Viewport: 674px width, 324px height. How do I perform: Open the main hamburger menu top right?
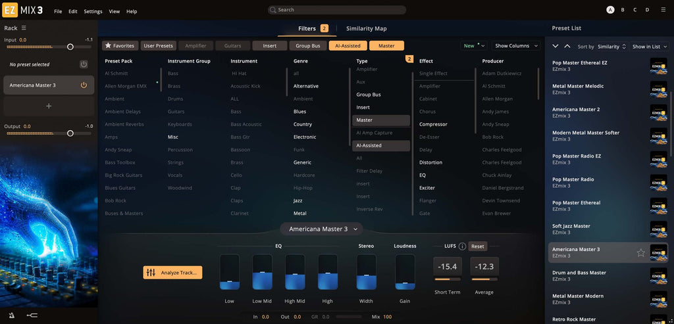(663, 9)
